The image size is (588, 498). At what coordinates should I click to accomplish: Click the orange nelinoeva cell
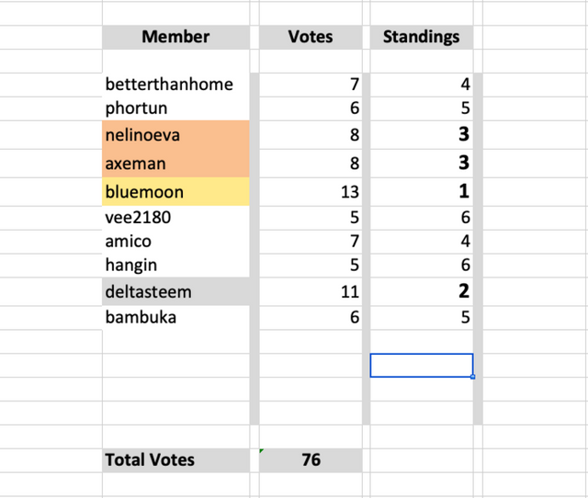point(175,135)
